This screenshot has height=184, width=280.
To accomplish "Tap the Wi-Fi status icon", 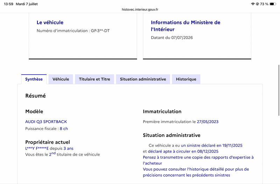I will [253, 4].
